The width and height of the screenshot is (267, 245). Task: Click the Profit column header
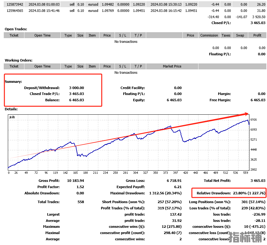[x=257, y=35]
